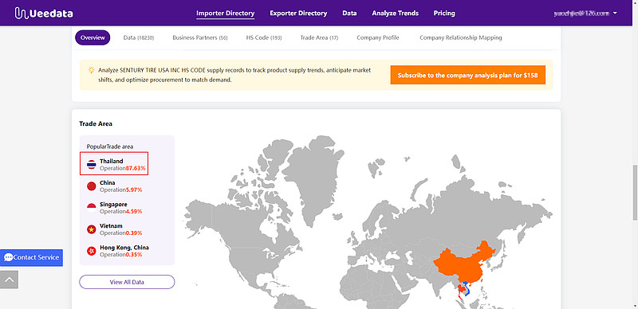Click the Ueedata logo
Screen dimensions: 638x309
point(44,13)
